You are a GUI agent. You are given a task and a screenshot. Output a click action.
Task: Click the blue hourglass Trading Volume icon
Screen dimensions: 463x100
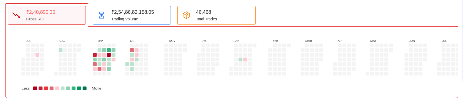(x=102, y=15)
